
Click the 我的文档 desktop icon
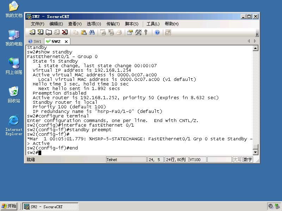(14, 9)
